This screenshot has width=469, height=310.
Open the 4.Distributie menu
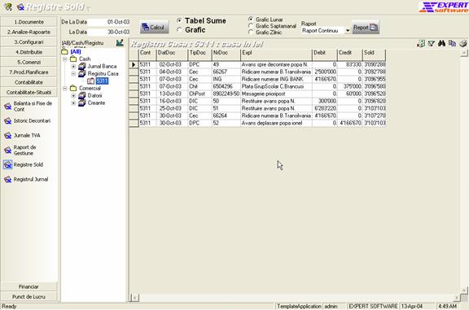(x=28, y=52)
